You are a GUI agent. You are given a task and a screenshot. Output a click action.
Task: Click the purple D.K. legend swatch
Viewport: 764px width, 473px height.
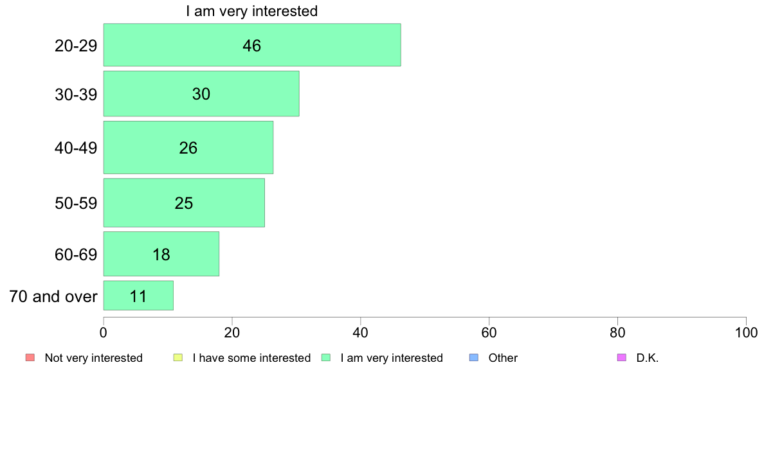tap(622, 357)
